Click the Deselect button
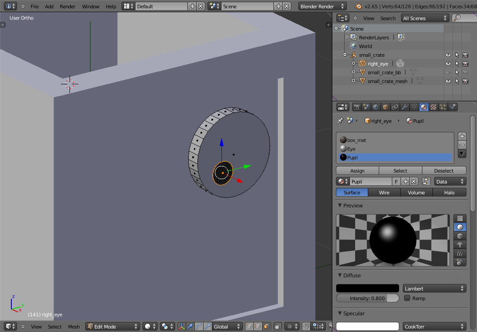This screenshot has height=332, width=477. click(x=443, y=171)
